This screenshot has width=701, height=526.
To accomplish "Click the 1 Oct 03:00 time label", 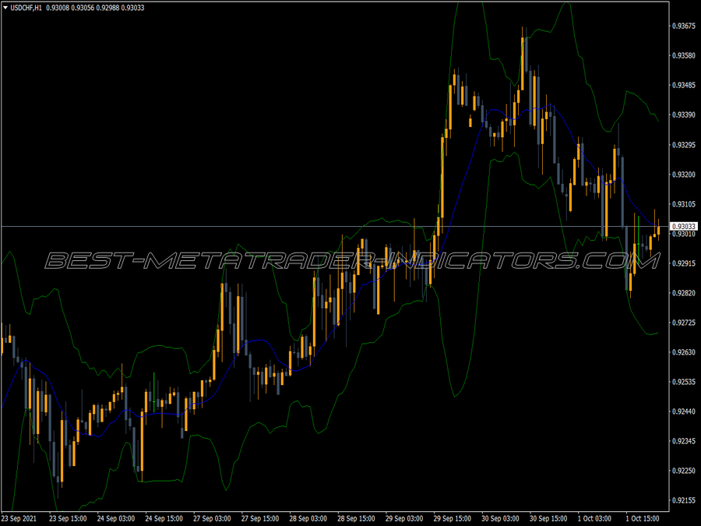I will click(594, 518).
